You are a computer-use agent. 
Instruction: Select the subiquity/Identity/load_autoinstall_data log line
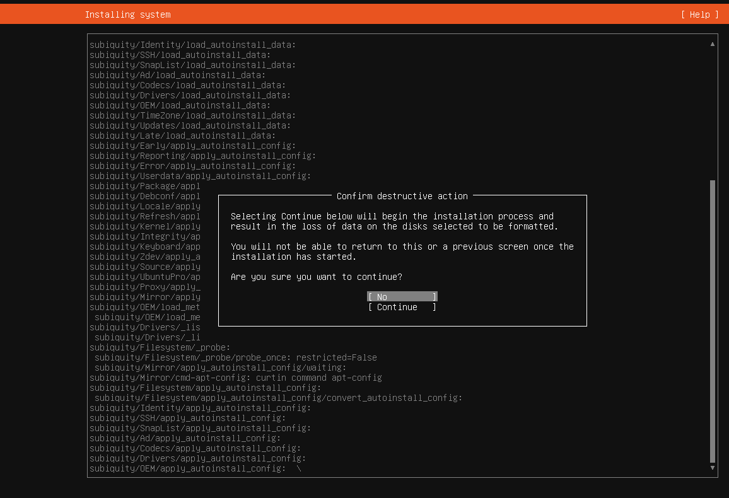[x=192, y=45]
